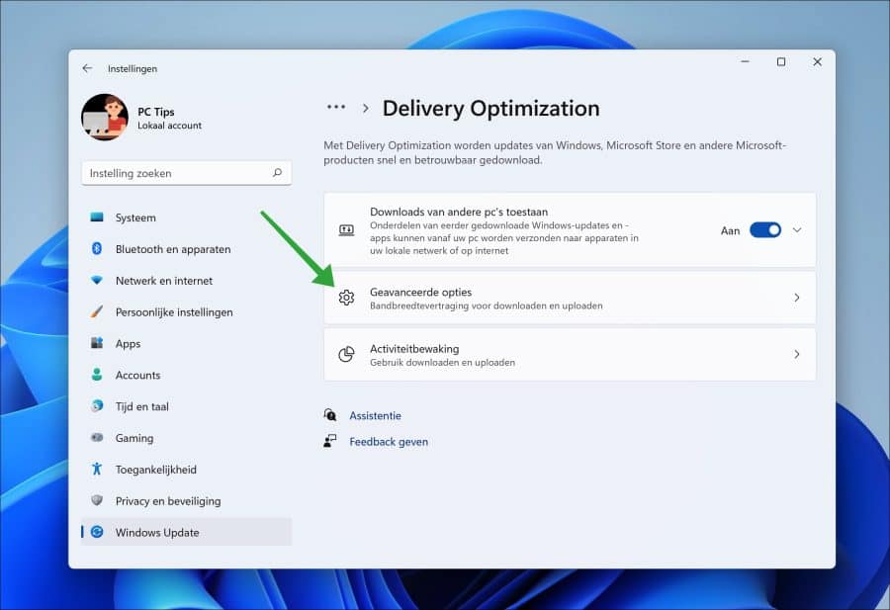890x610 pixels.
Task: Open the Activiteitbewaking label
Action: tap(414, 348)
